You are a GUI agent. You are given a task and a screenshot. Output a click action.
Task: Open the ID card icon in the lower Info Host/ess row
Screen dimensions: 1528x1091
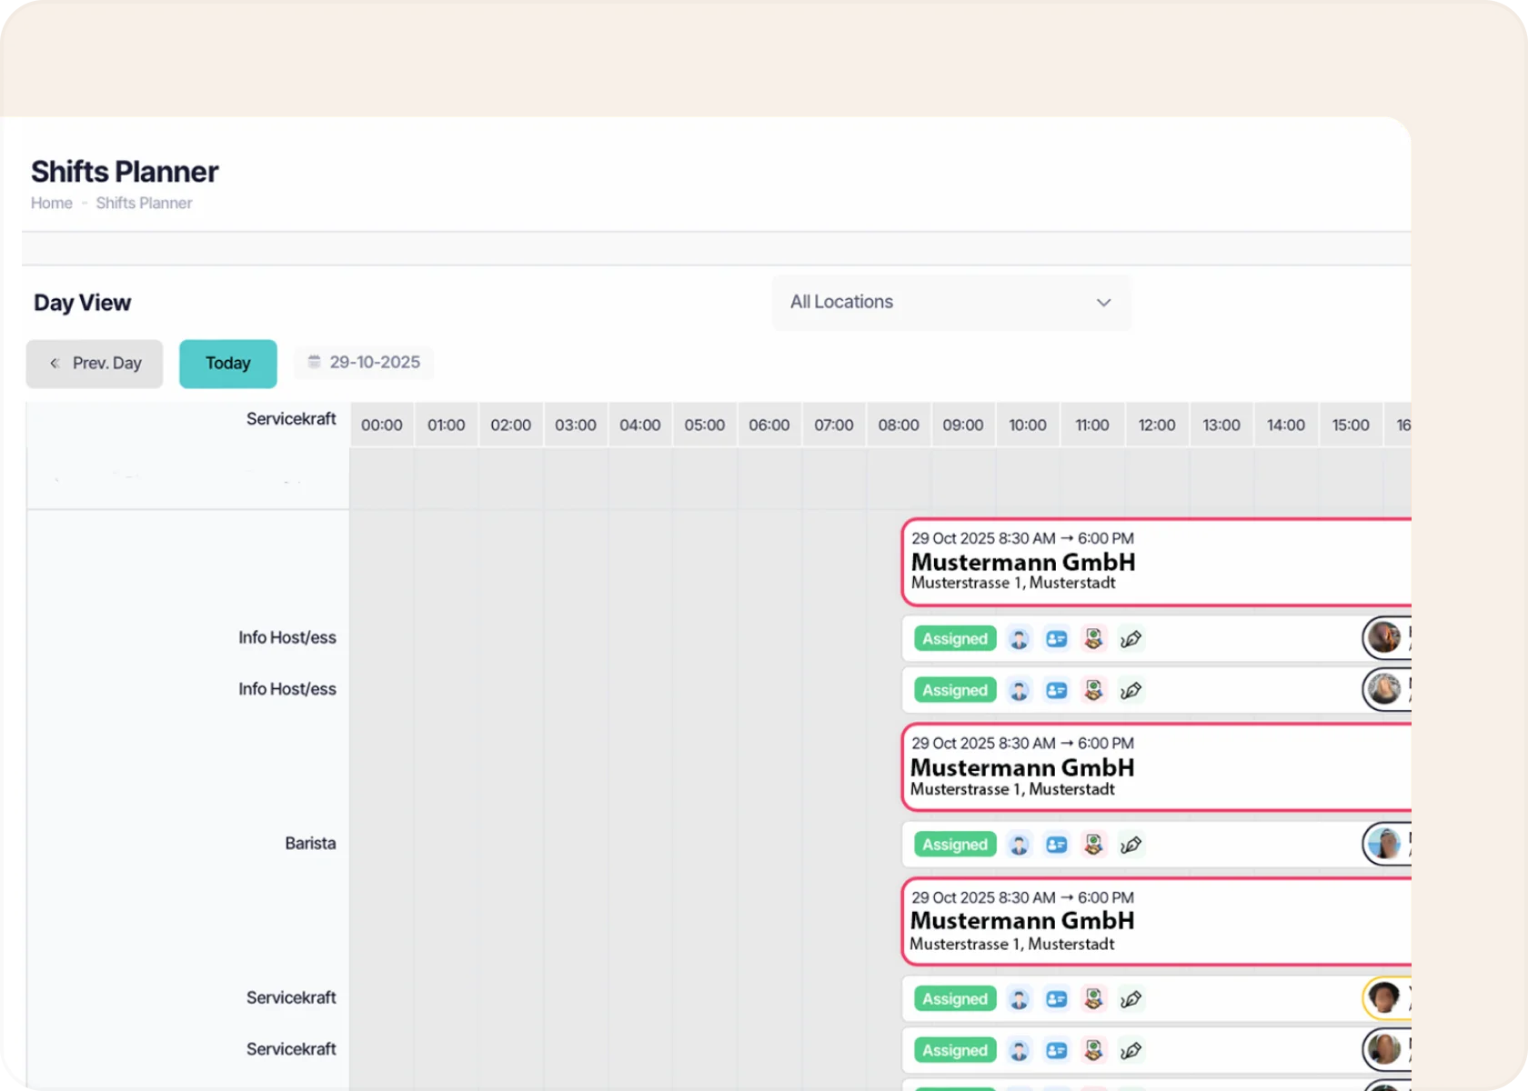1056,690
